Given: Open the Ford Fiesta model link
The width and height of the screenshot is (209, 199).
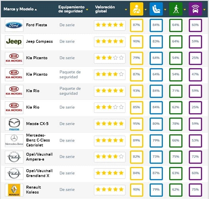Looking at the screenshot, I should tap(36, 25).
